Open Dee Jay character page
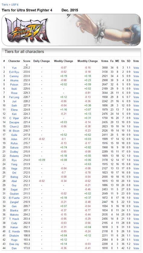 (x=14, y=244)
